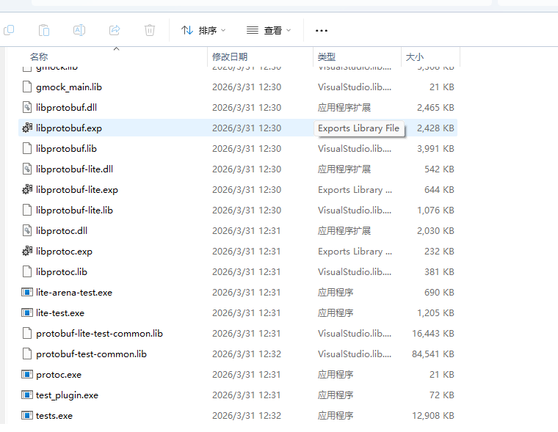Select the libprotobuf.lib file icon
The width and height of the screenshot is (558, 432).
27,148
